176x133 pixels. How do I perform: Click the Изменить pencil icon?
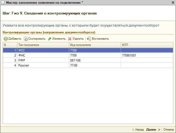point(49,39)
